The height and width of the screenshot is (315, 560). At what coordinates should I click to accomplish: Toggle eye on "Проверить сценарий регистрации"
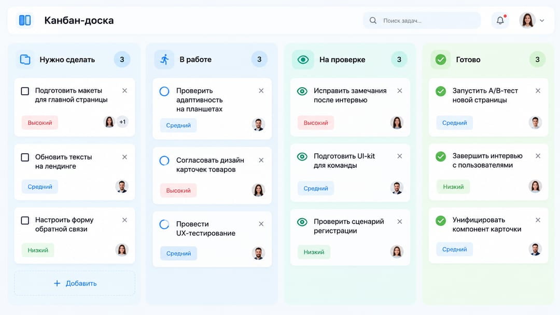click(x=302, y=222)
